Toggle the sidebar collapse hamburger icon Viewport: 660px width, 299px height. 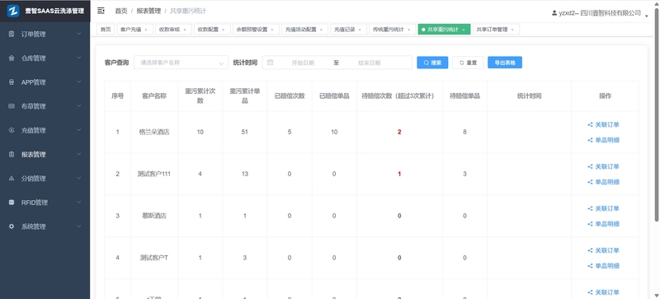pos(101,11)
